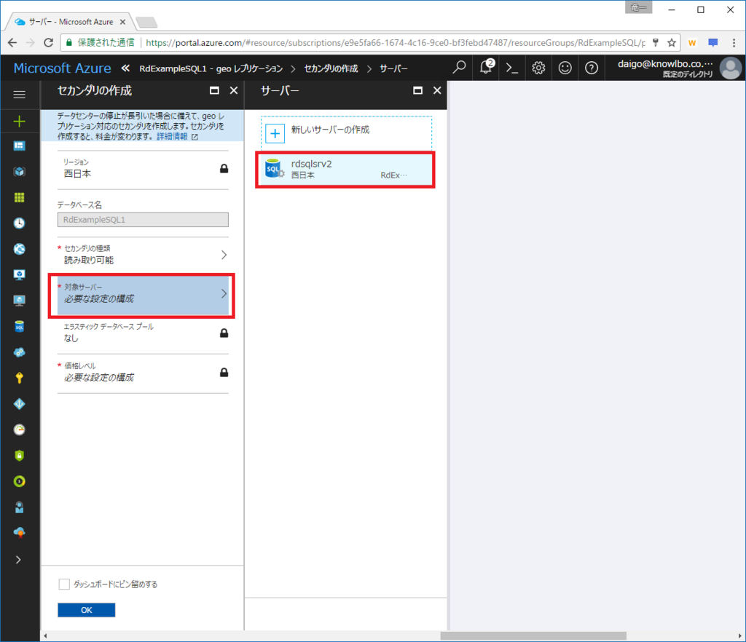Close the サーバー blade
The image size is (746, 642).
pos(437,90)
